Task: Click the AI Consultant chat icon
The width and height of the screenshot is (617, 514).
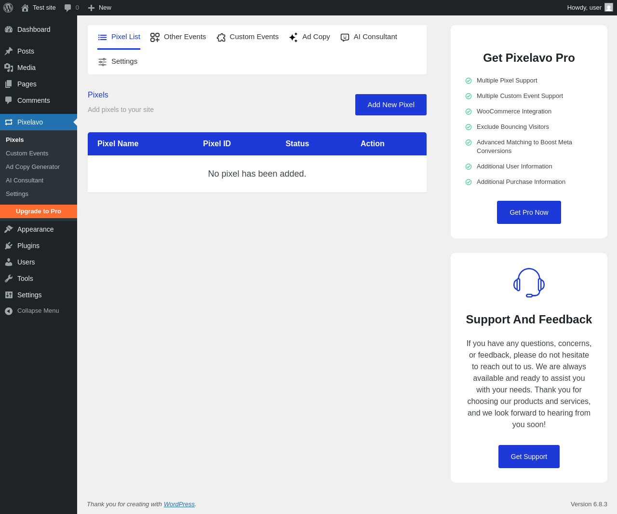Action: click(345, 37)
